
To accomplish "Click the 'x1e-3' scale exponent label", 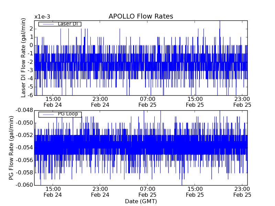I will [x=42, y=17].
